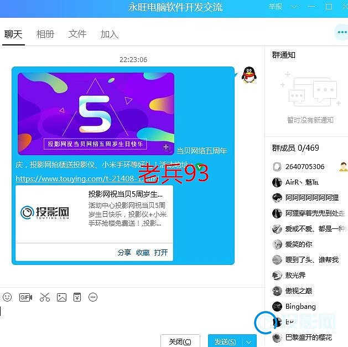Click the send picture icon
Image resolution: width=348 pixels, height=347 pixels.
coord(61,298)
